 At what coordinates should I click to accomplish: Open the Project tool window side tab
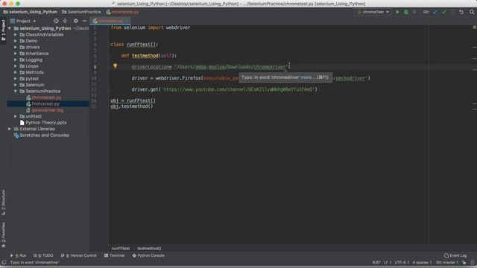(x=3, y=31)
